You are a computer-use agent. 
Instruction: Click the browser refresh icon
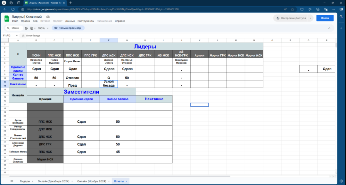(13, 9)
